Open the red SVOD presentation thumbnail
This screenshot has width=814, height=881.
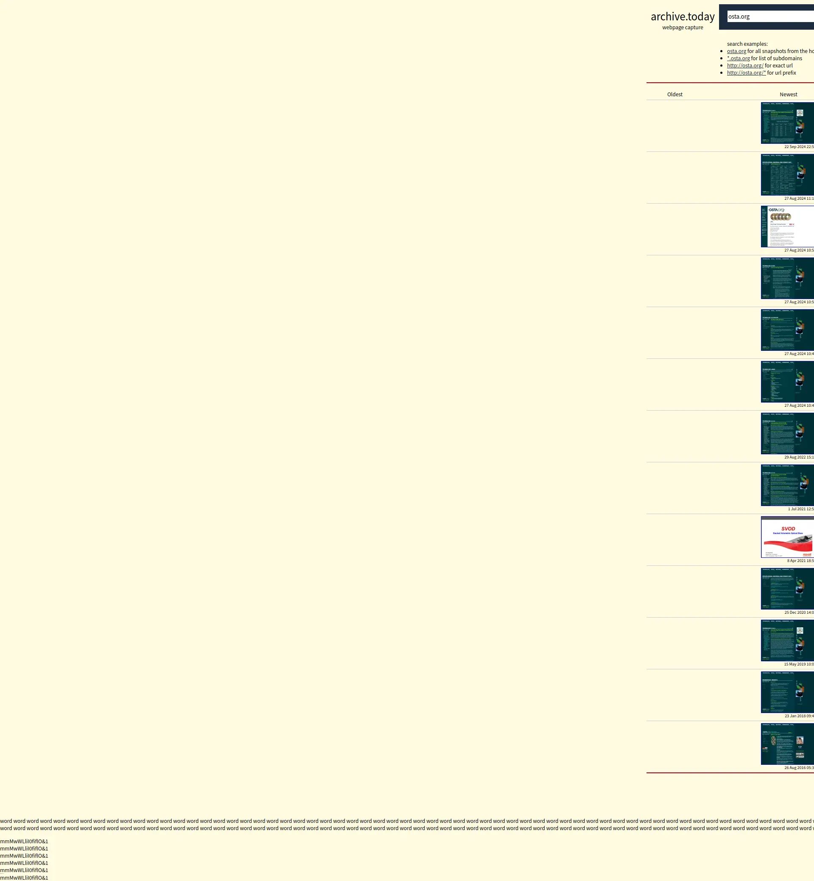(787, 537)
